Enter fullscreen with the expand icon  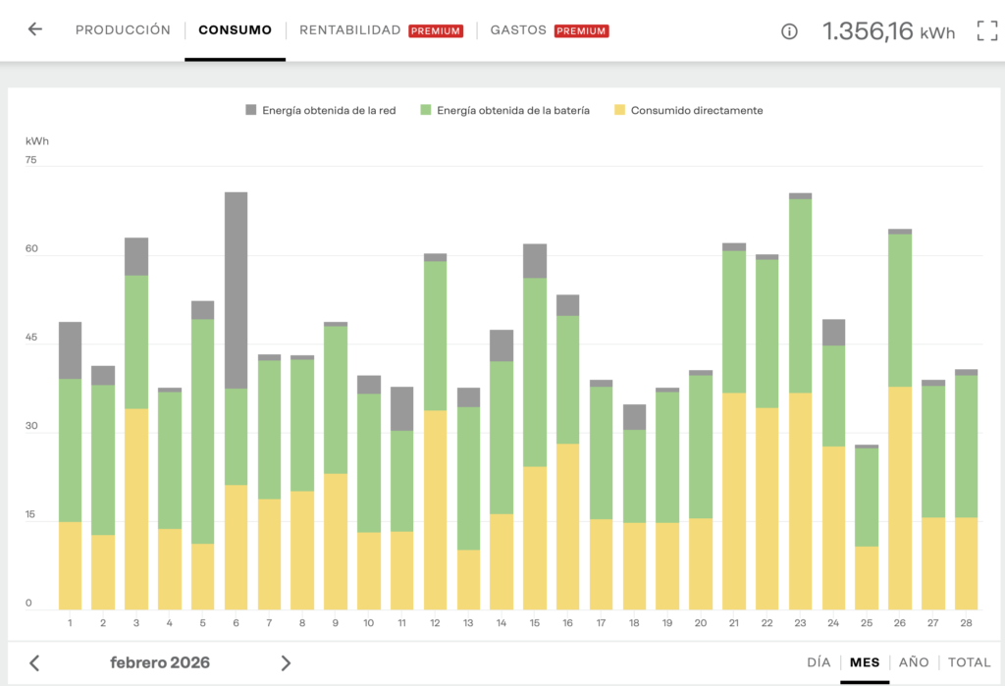pyautogui.click(x=986, y=31)
